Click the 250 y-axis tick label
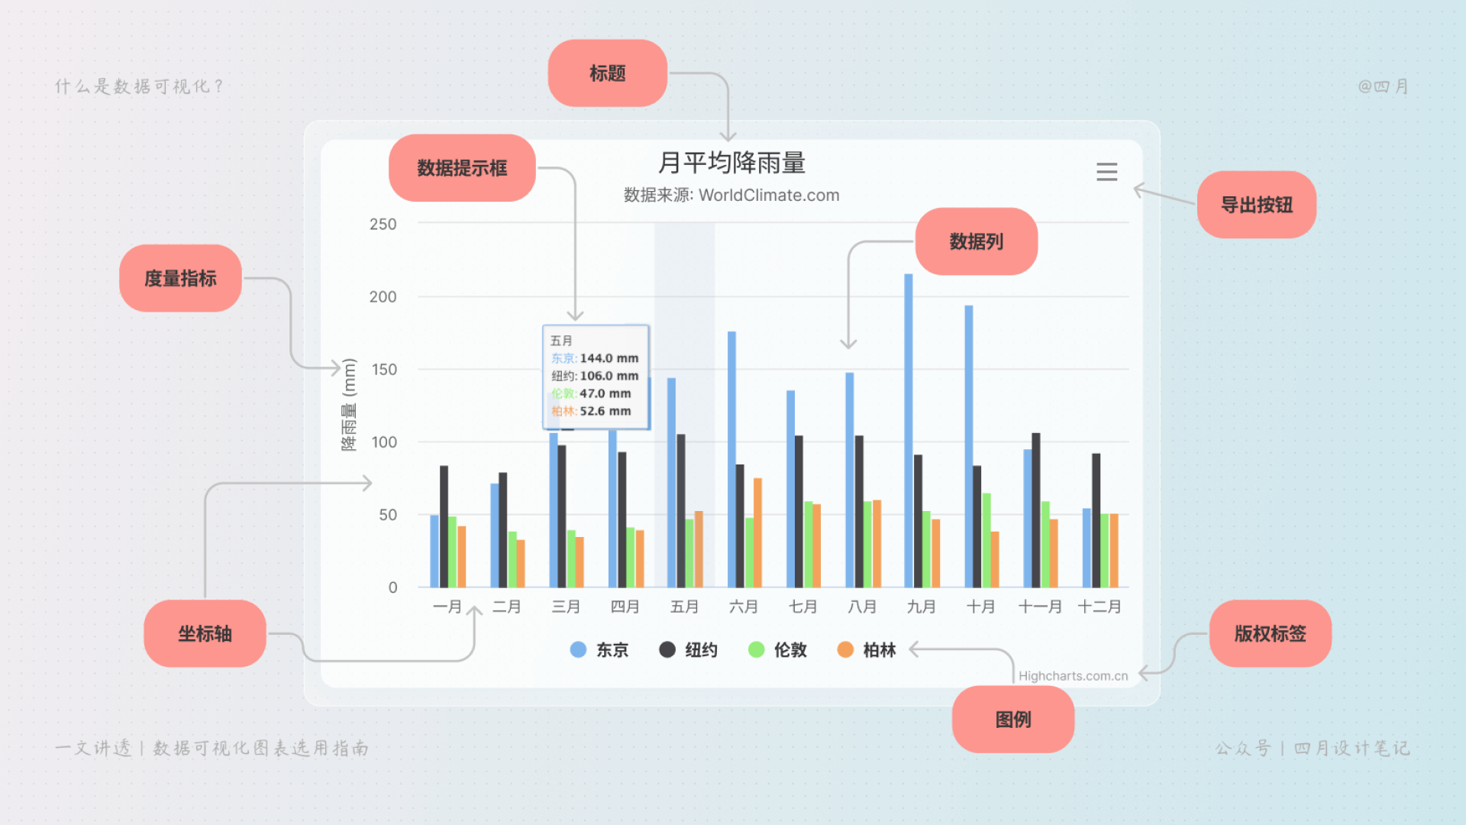 click(383, 225)
